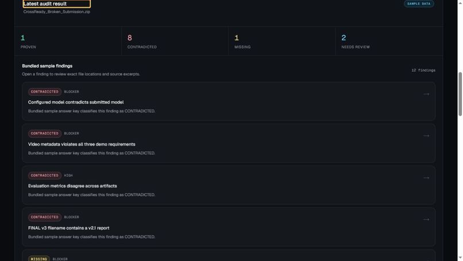Select the Missing count stat card
This screenshot has height=261, width=463.
tap(281, 41)
